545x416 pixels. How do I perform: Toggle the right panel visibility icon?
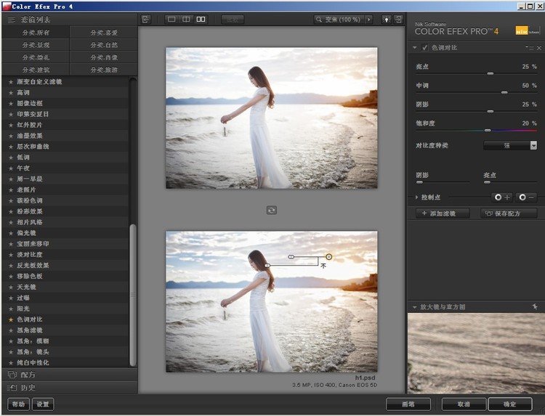click(398, 20)
